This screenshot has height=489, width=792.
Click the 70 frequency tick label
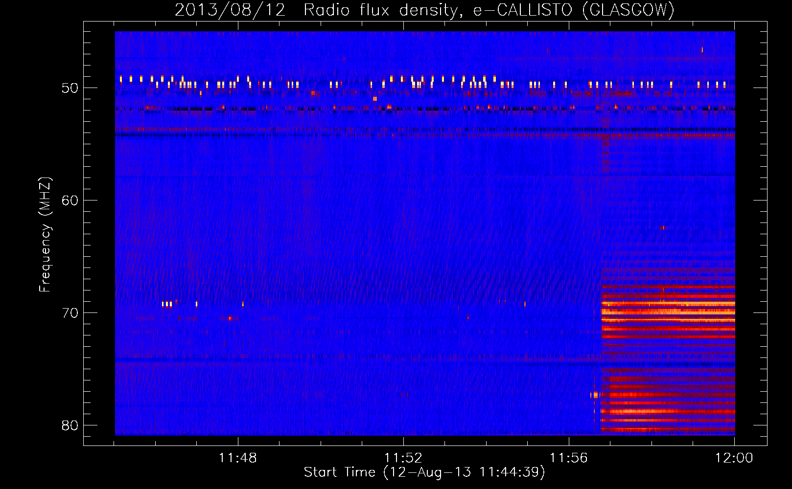(x=70, y=313)
